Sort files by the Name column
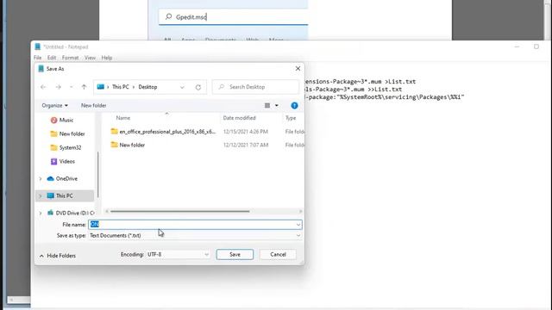Image resolution: width=552 pixels, height=310 pixels. [x=123, y=118]
